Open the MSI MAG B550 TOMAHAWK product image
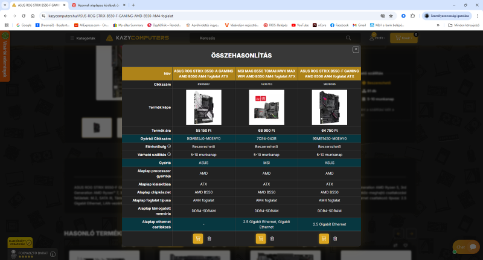Image resolution: width=483 pixels, height=260 pixels. 266,108
